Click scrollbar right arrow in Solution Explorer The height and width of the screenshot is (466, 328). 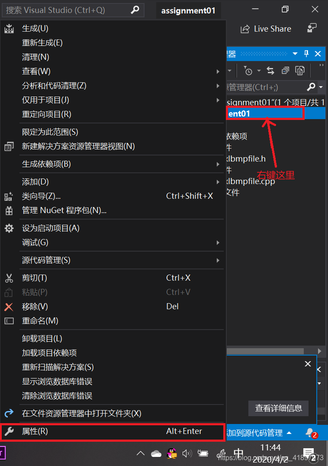[319, 351]
